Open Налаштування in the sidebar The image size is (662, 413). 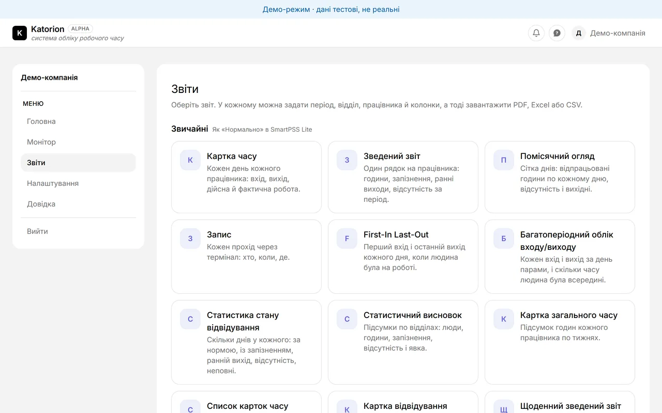pyautogui.click(x=78, y=183)
